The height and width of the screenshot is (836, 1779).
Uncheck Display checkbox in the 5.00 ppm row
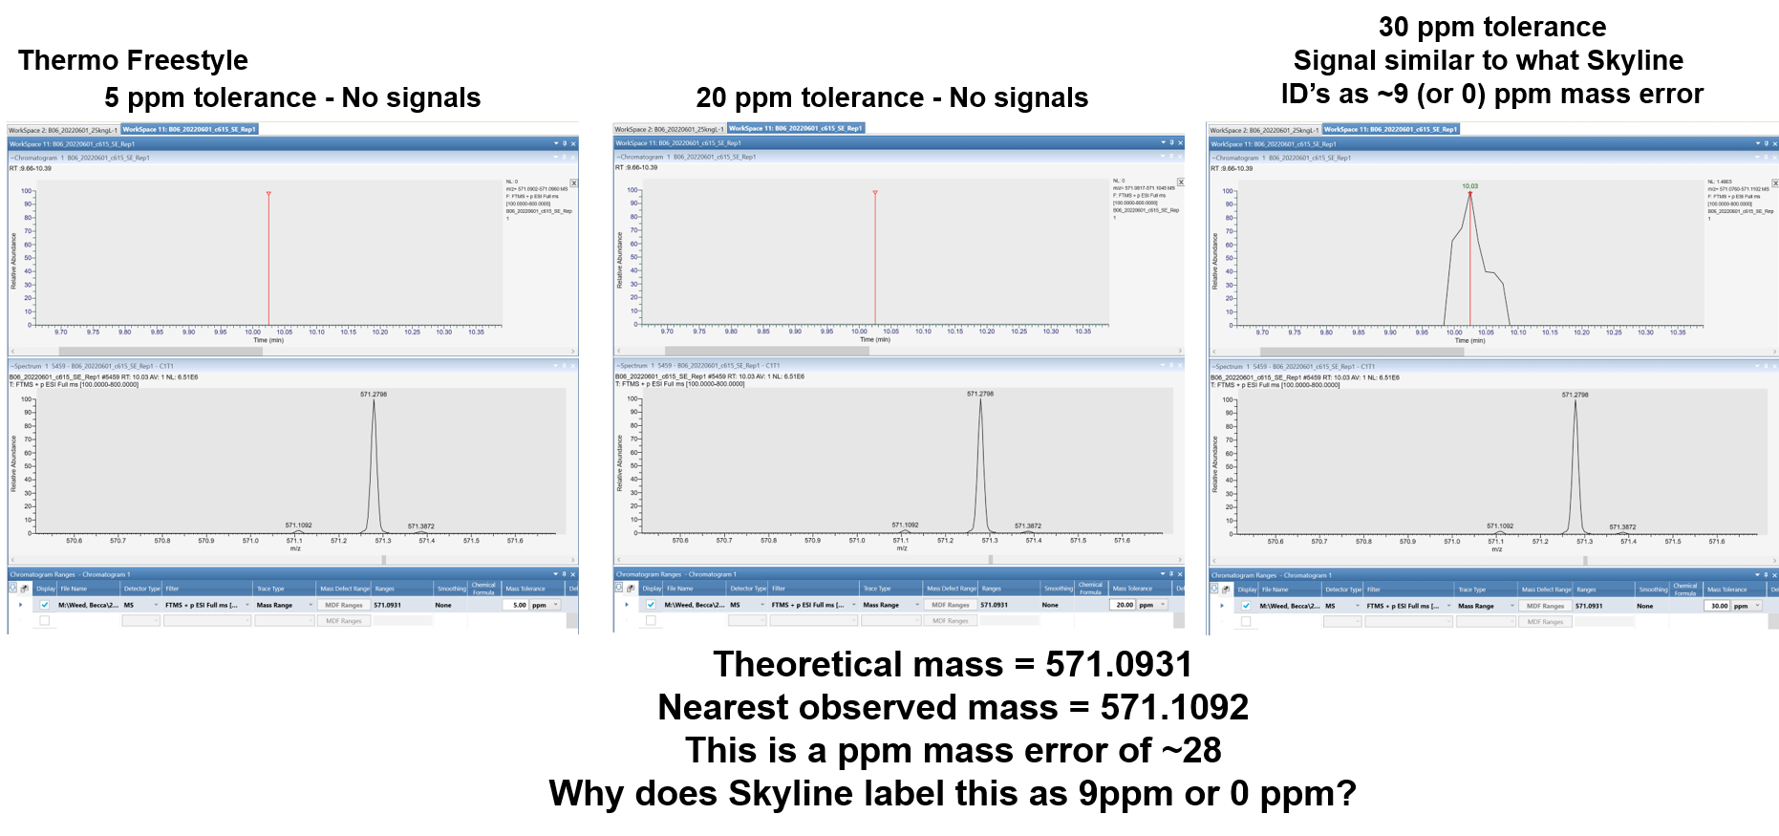[45, 605]
